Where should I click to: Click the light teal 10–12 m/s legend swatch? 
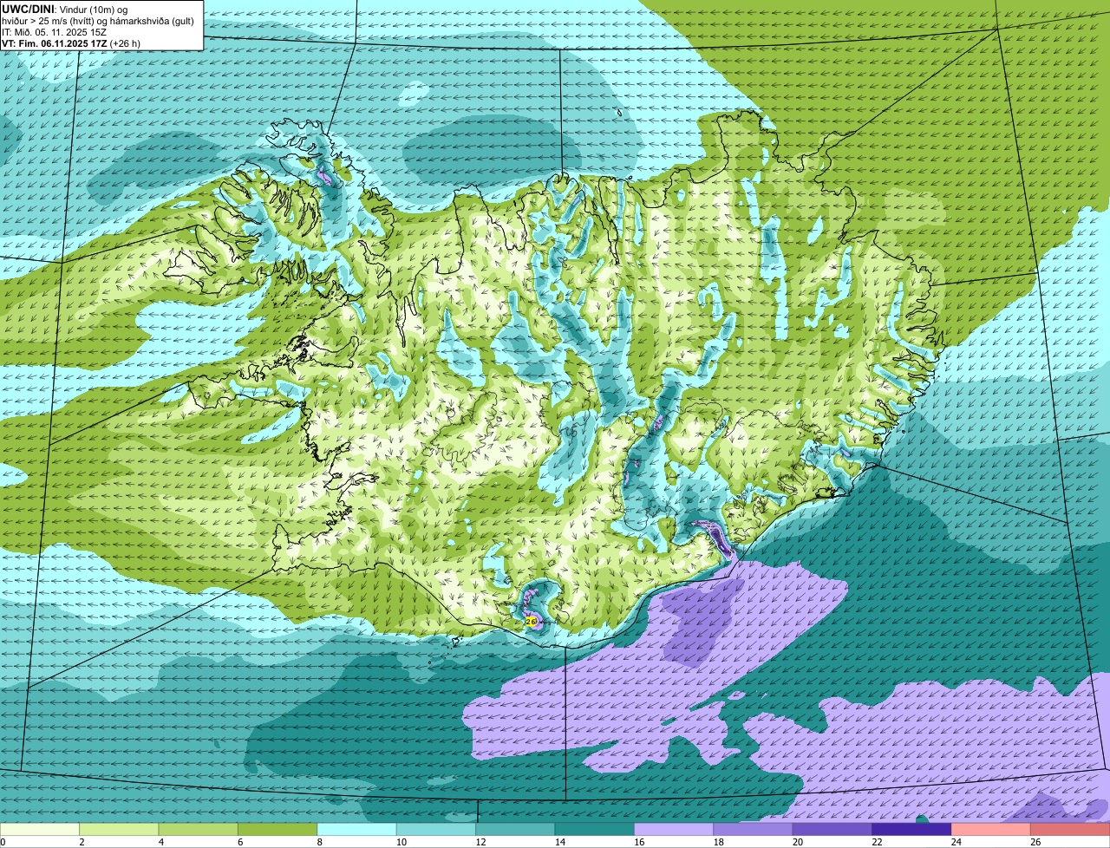pos(436,830)
